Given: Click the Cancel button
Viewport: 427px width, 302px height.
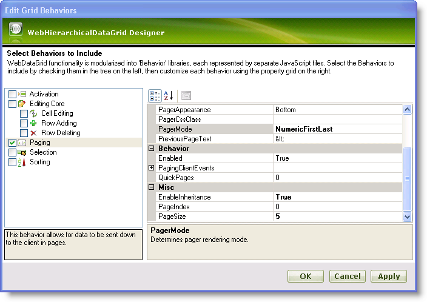Looking at the screenshot, I should point(347,277).
